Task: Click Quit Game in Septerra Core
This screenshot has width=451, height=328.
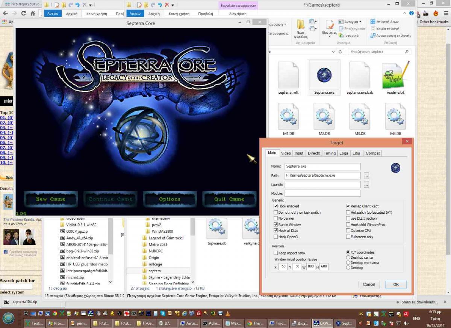Action: [229, 199]
